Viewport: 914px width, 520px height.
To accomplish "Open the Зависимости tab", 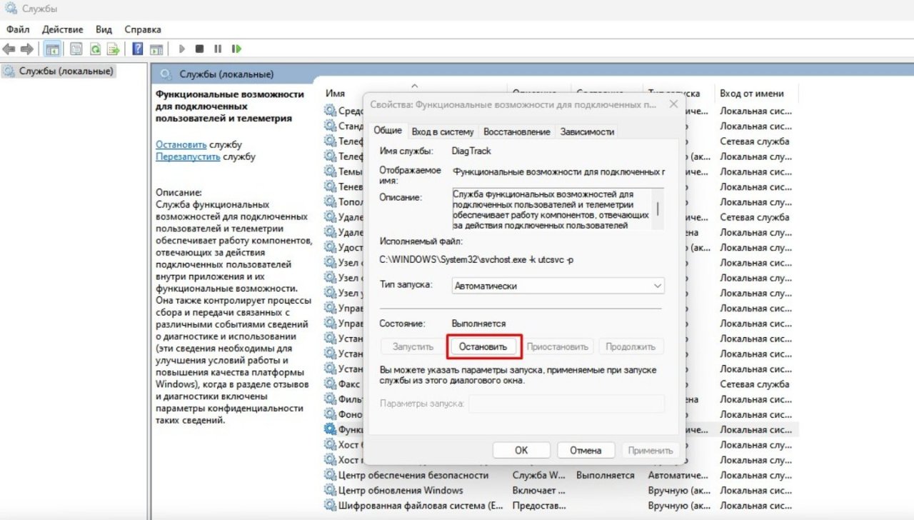I will click(x=588, y=131).
